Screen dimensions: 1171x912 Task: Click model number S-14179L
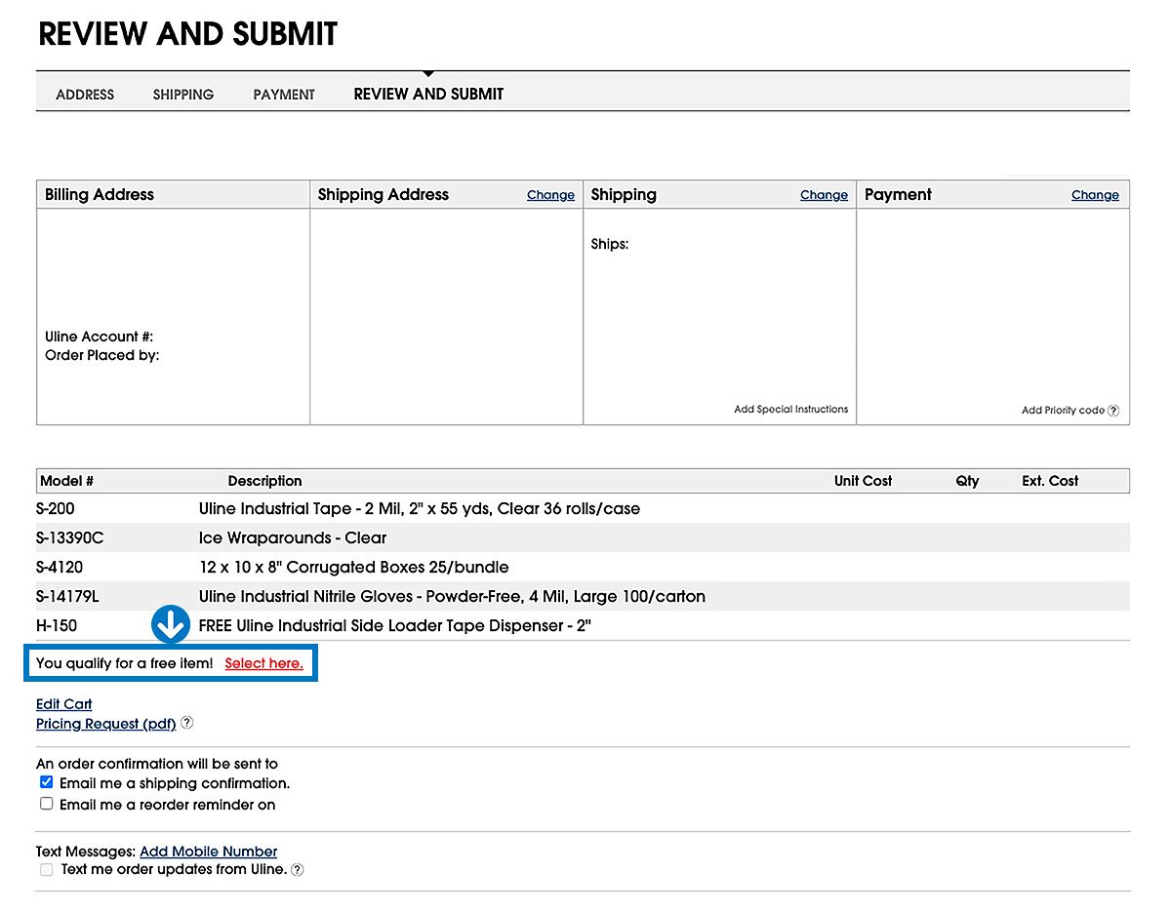(x=67, y=597)
